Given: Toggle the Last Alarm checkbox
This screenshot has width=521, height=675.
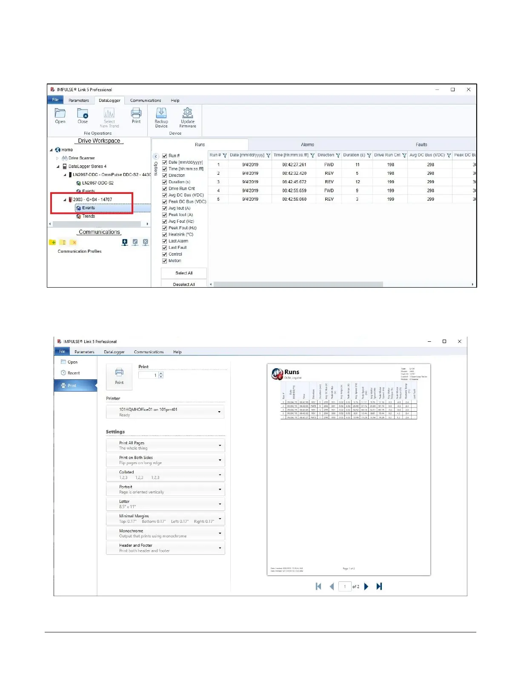Looking at the screenshot, I should point(164,241).
